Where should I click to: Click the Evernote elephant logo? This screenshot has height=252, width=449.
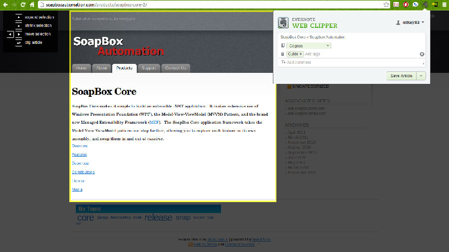click(x=283, y=22)
